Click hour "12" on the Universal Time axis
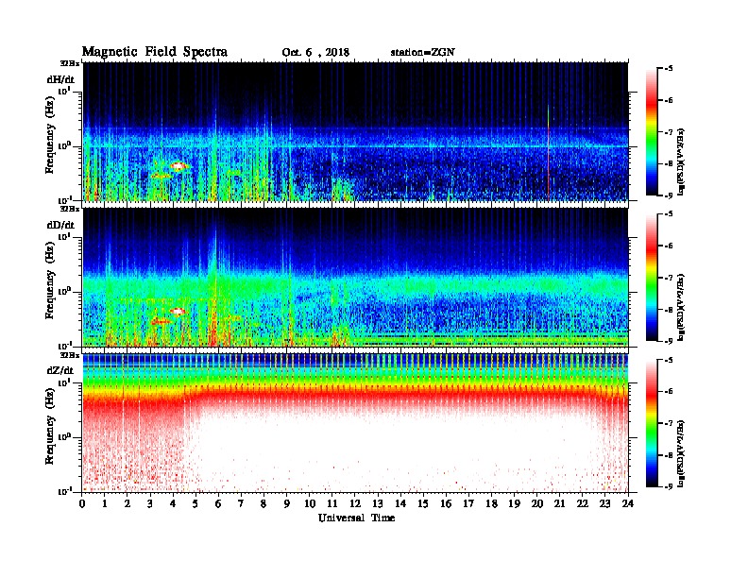 [355, 503]
